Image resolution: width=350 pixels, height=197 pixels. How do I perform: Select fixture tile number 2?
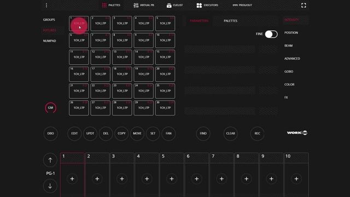point(101,24)
